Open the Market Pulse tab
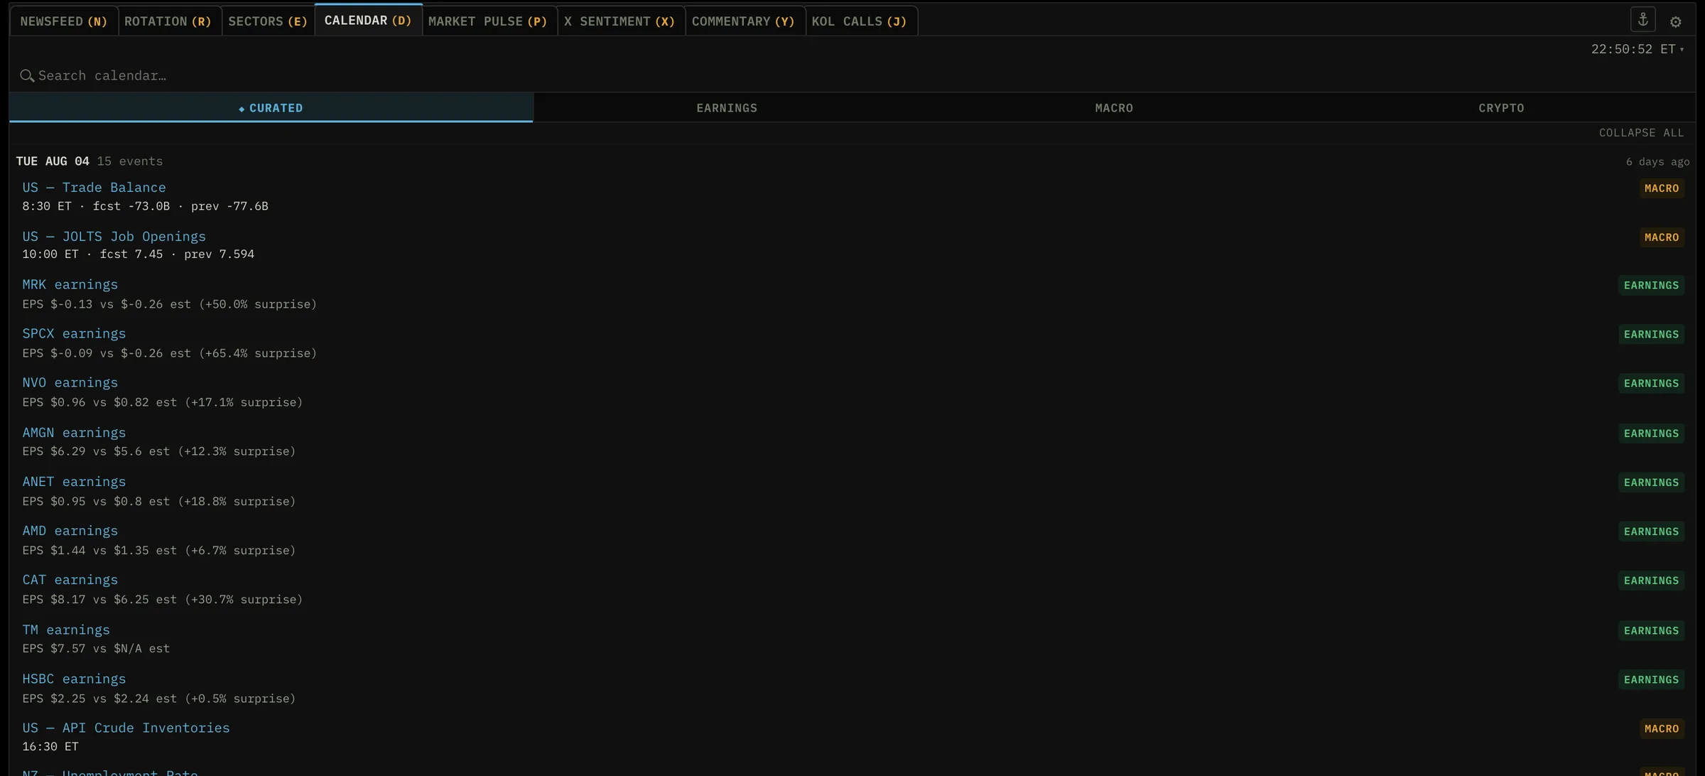Screen dimensions: 1705x776 pos(488,21)
